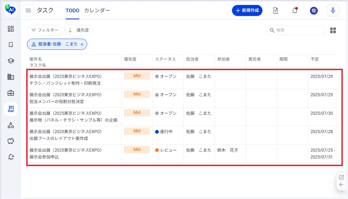Focus the 検索 search field
This screenshot has height=199, width=348.
click(x=296, y=30)
